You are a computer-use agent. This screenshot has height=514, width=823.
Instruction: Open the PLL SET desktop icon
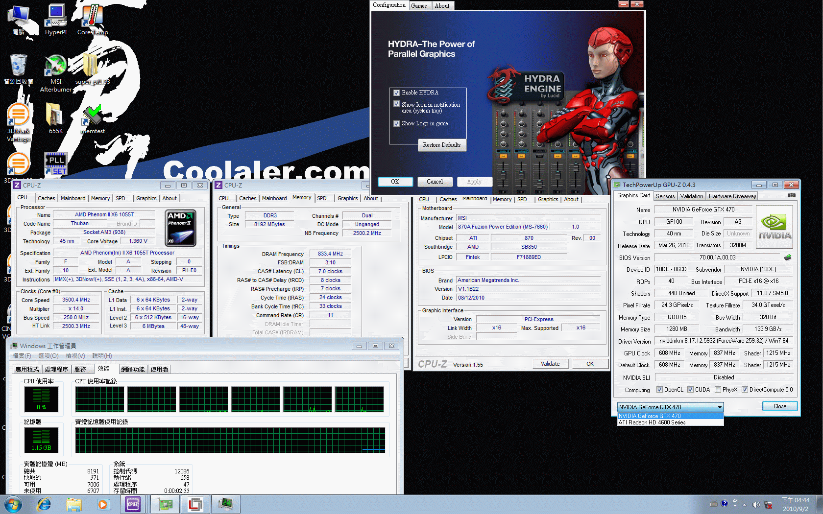point(56,164)
